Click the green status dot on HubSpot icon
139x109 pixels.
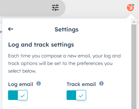coord(133,5)
